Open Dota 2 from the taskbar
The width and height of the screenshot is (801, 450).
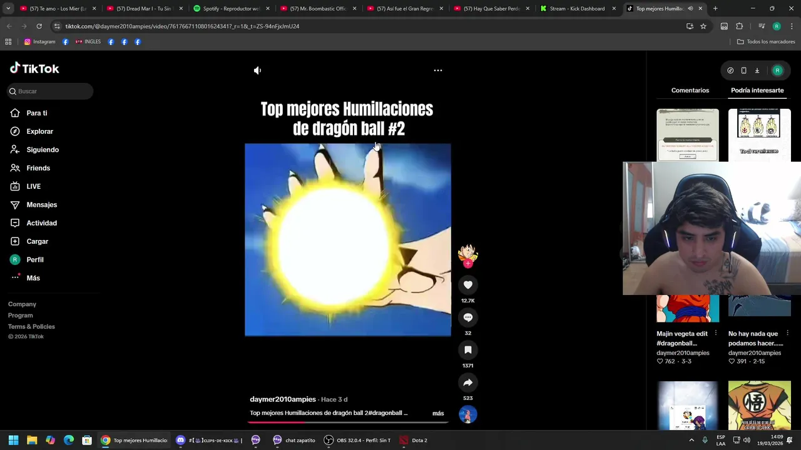coord(414,441)
